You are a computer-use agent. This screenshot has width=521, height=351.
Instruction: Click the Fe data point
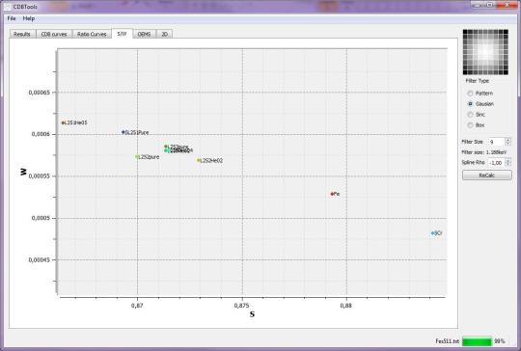click(x=332, y=194)
